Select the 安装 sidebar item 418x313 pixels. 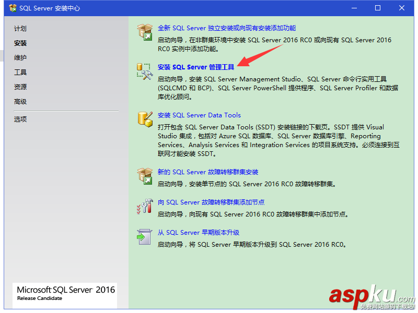pos(20,43)
